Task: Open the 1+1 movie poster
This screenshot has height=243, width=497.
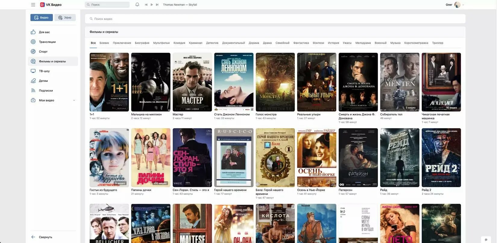Action: coord(109,82)
